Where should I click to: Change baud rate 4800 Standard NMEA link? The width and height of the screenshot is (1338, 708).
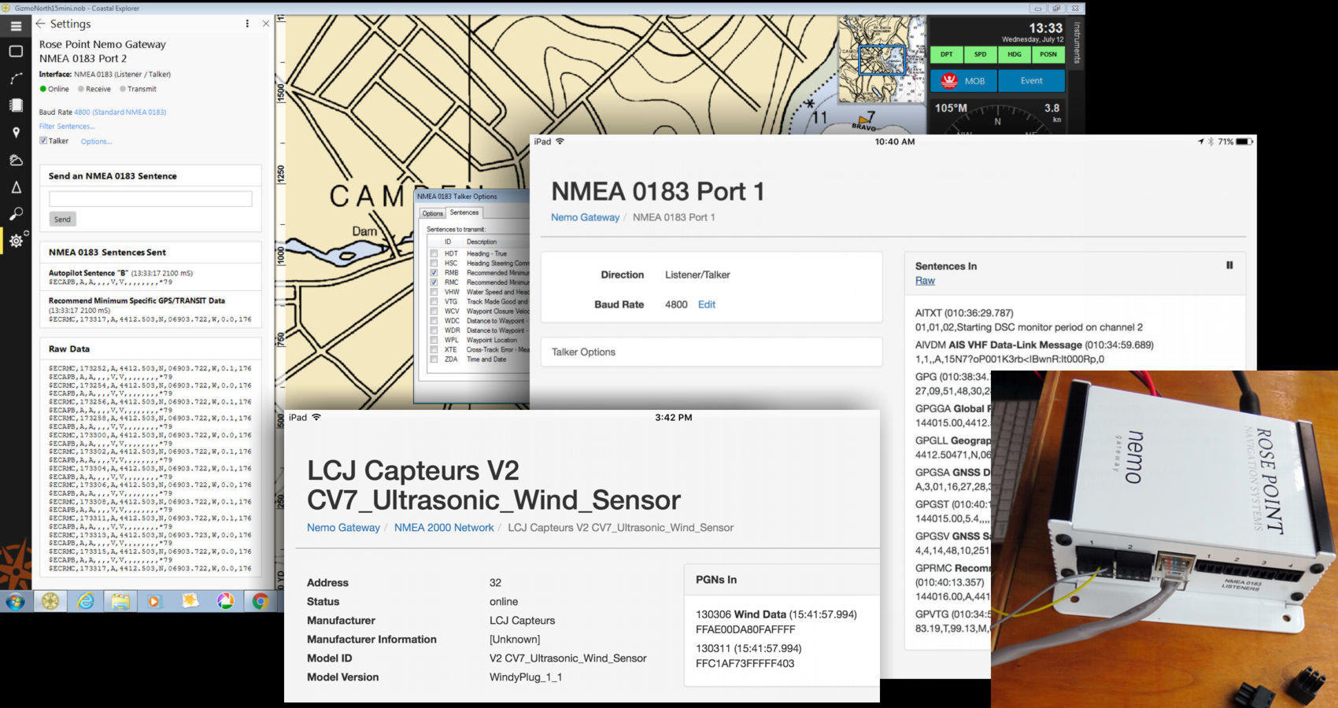tap(120, 112)
